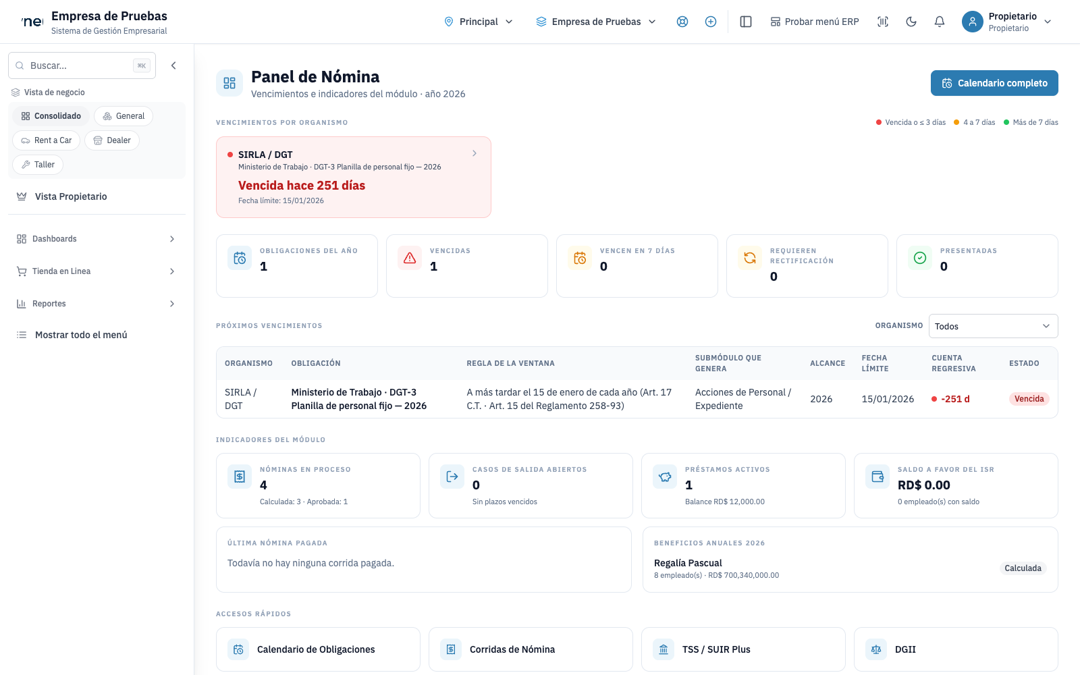Image resolution: width=1080 pixels, height=675 pixels.
Task: Click Probar menú ERP
Action: coord(815,22)
